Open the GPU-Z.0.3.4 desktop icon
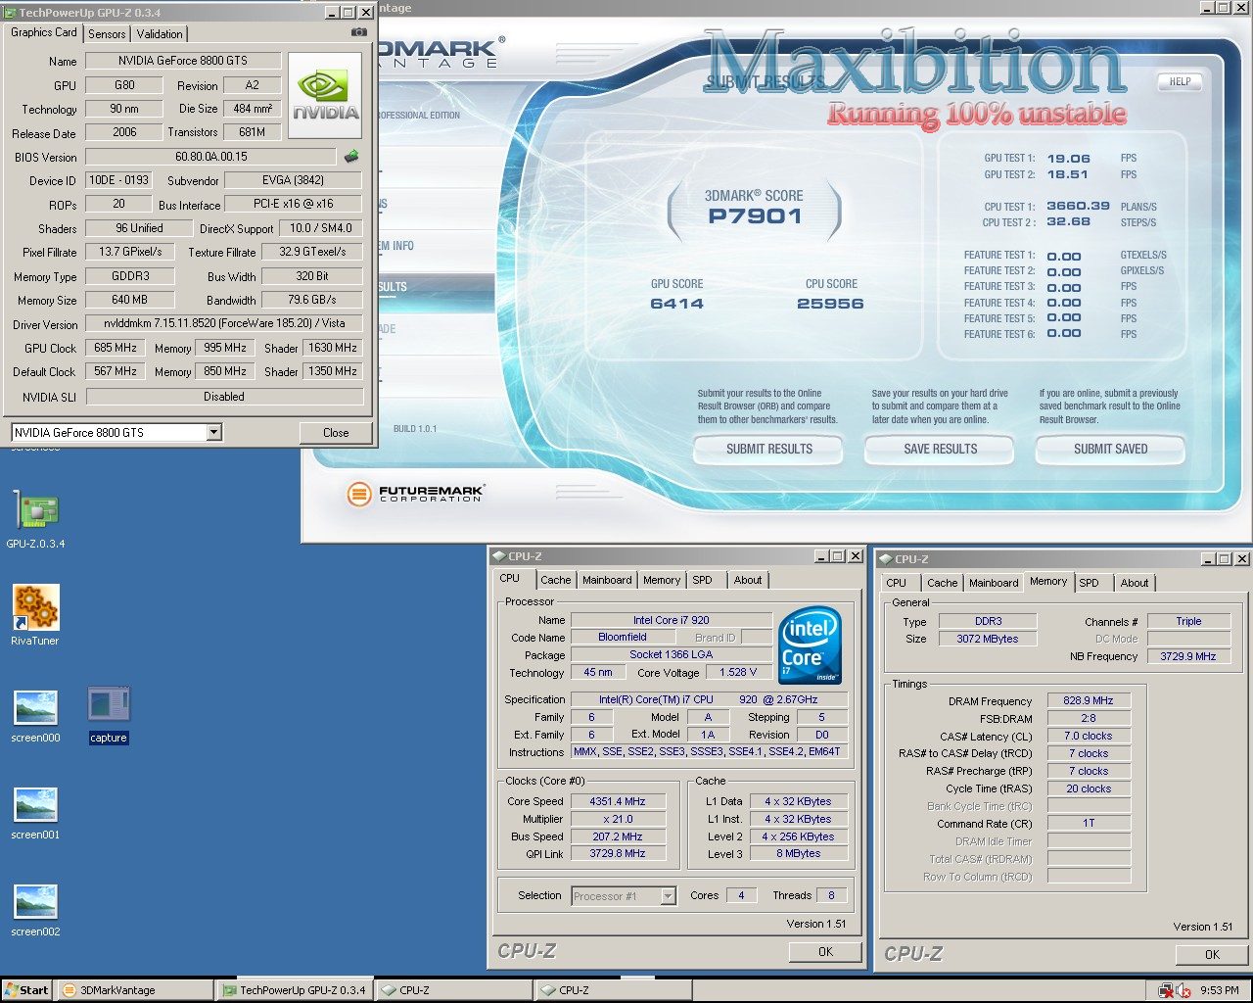The image size is (1253, 1003). click(x=36, y=520)
